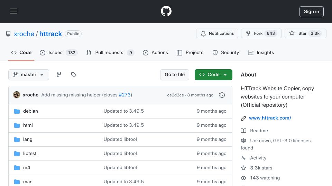Click the GitHub Octocat logo
The width and height of the screenshot is (332, 186).
tap(166, 11)
